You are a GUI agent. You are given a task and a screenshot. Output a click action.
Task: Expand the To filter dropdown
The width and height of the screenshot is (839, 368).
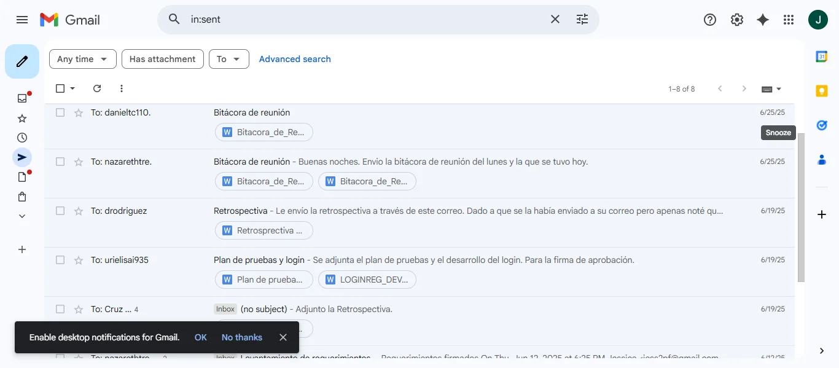[x=228, y=59]
